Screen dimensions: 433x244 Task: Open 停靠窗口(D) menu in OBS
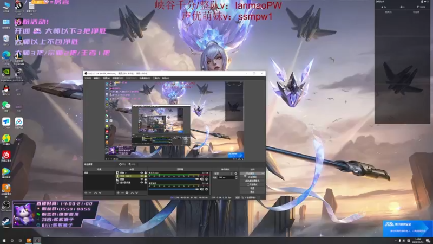[x=118, y=78]
